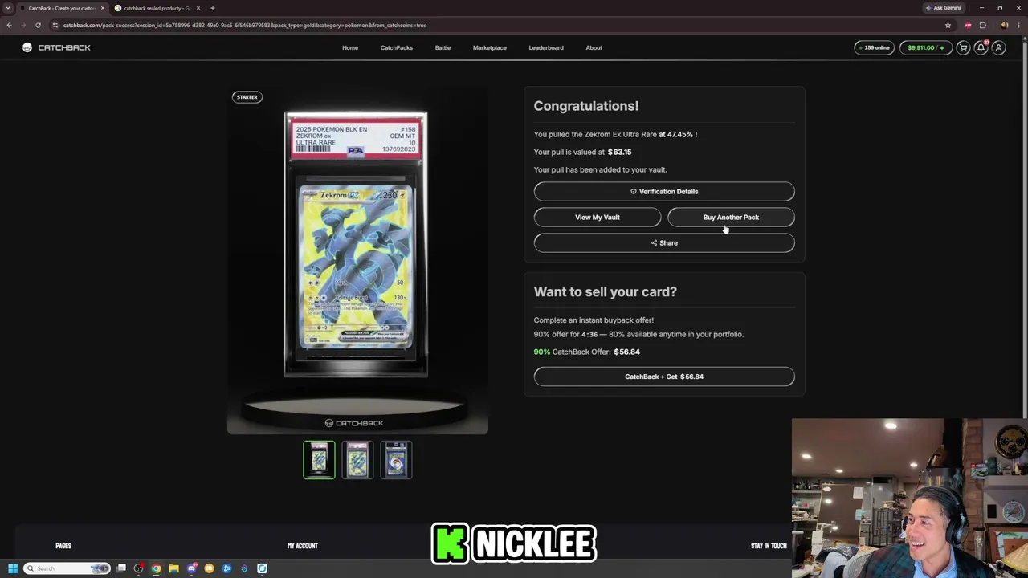
Task: Click View My Vault
Action: click(598, 217)
